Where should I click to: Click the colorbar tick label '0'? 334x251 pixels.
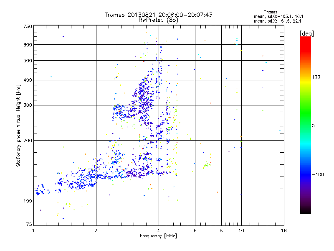pos(313,126)
